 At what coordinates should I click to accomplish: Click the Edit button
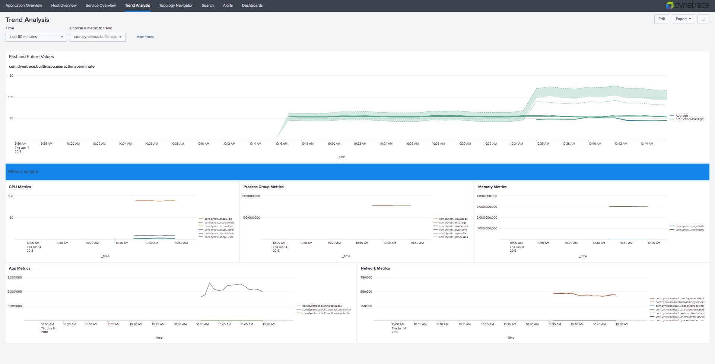662,19
